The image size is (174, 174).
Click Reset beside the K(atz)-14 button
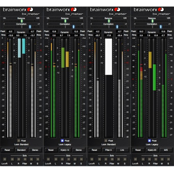[x=51, y=150]
